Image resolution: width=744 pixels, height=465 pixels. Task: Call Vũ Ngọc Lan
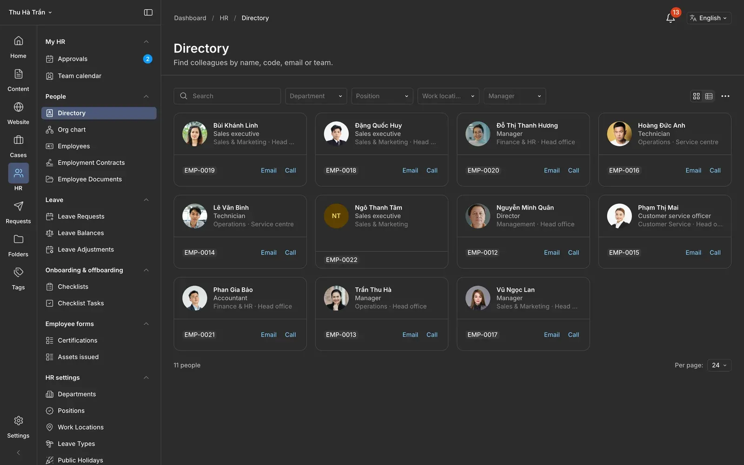pos(573,335)
